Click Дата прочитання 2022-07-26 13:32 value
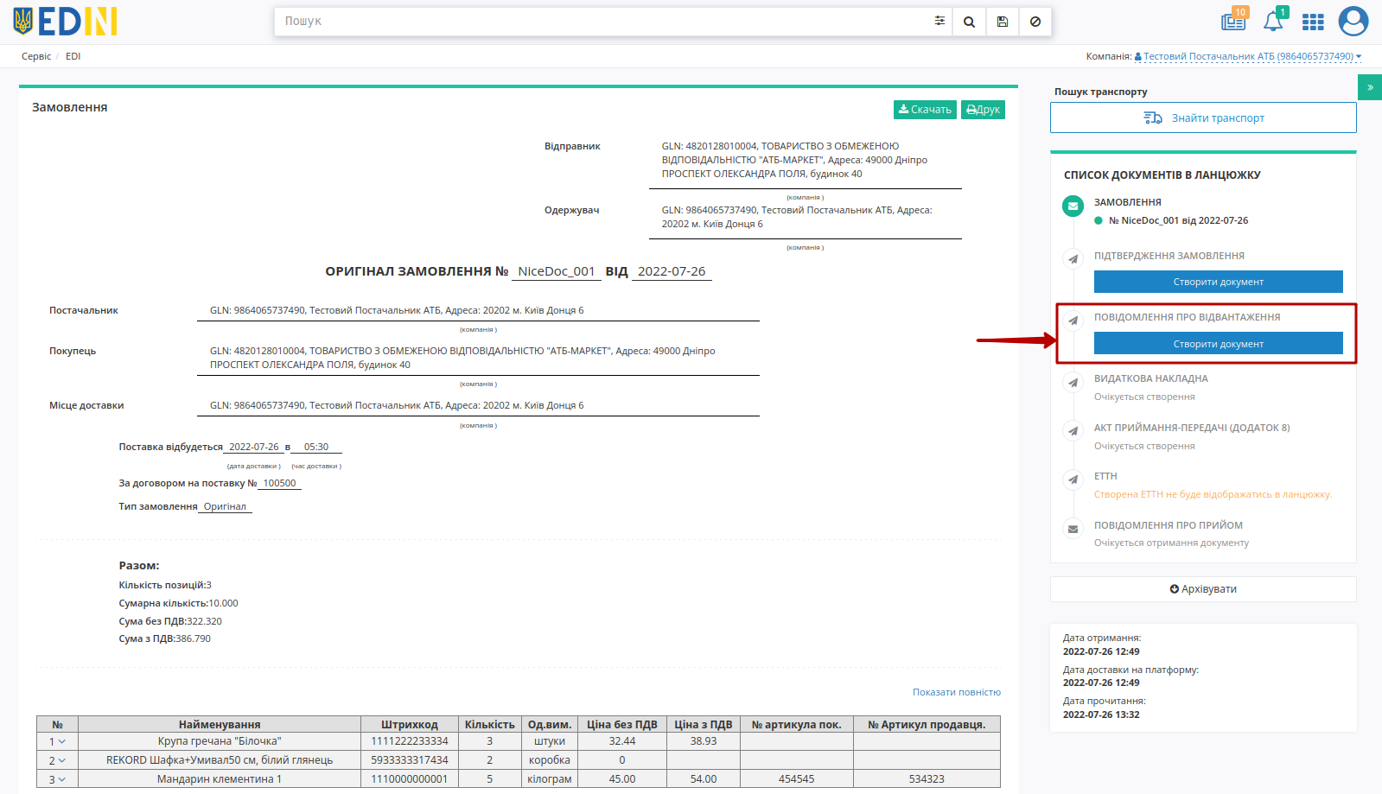Viewport: 1382px width, 794px height. pyautogui.click(x=1101, y=715)
